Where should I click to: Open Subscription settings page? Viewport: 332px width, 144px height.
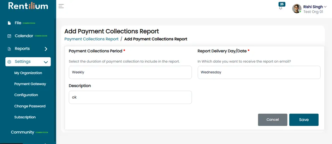point(25,117)
